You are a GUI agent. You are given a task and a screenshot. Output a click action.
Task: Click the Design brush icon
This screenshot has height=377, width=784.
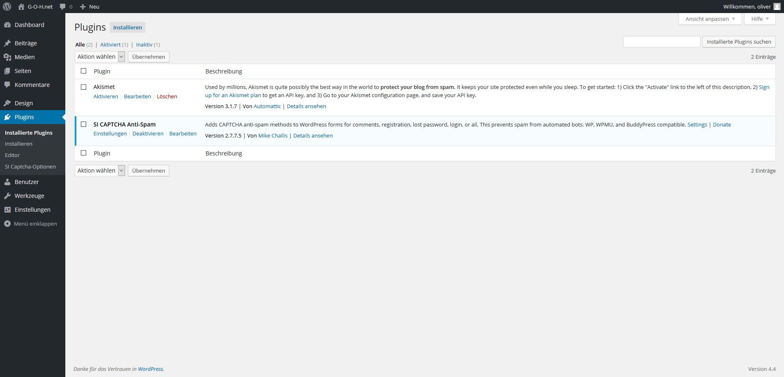[x=7, y=103]
